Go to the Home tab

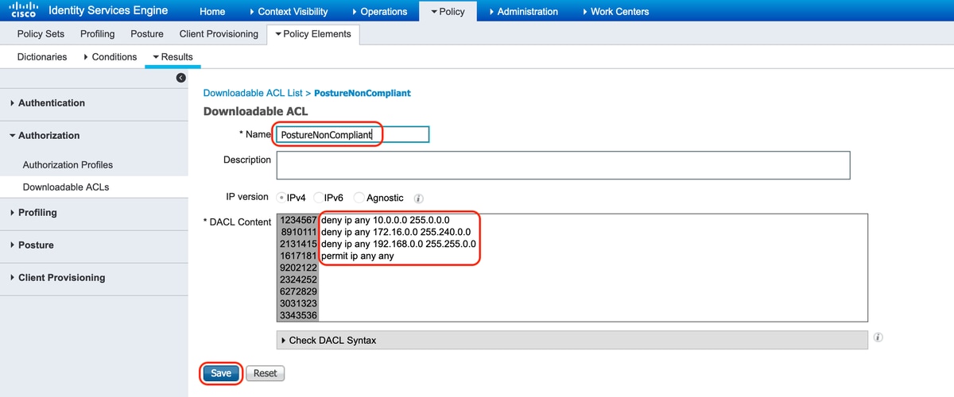click(212, 12)
